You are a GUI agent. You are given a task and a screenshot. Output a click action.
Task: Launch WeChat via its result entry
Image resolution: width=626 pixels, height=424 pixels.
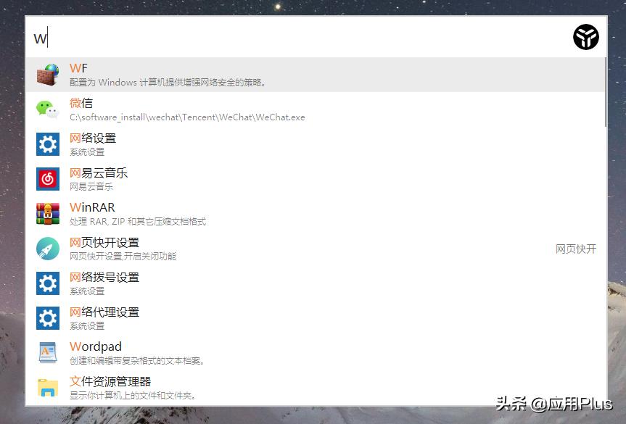(218, 109)
